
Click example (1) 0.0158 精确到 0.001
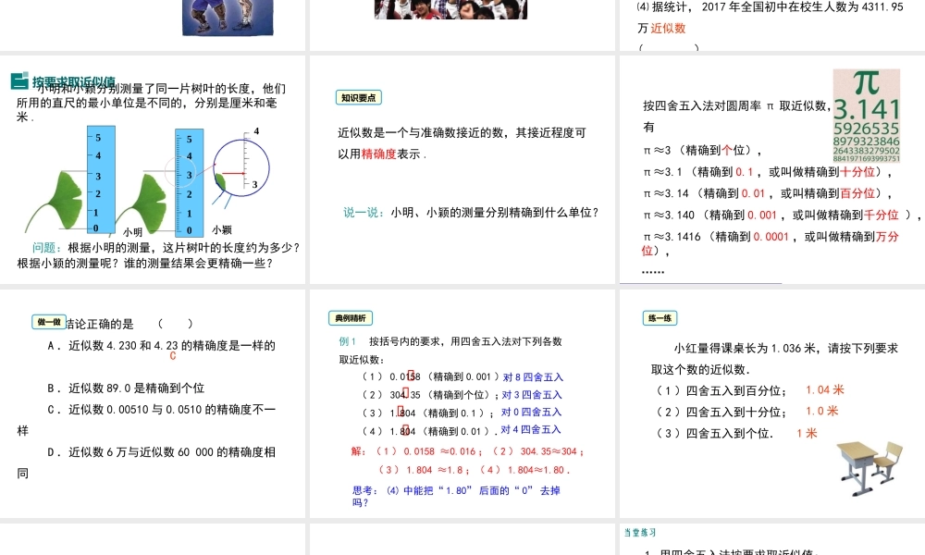(431, 376)
